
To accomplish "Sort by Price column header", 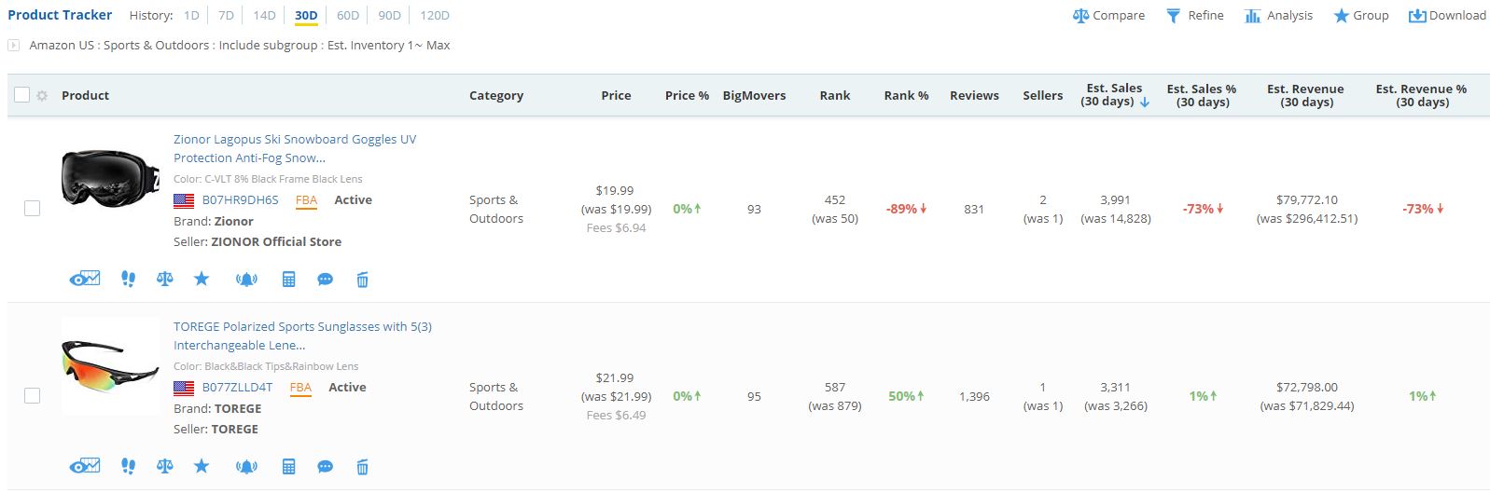I will click(616, 95).
